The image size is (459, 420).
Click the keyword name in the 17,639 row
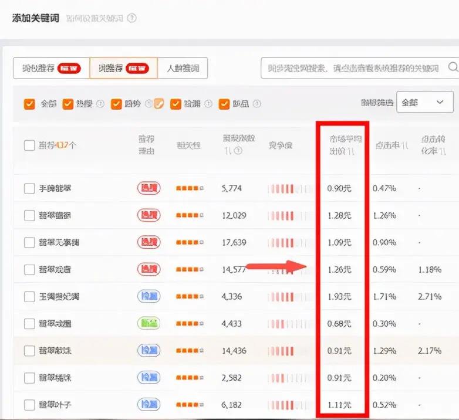(59, 242)
